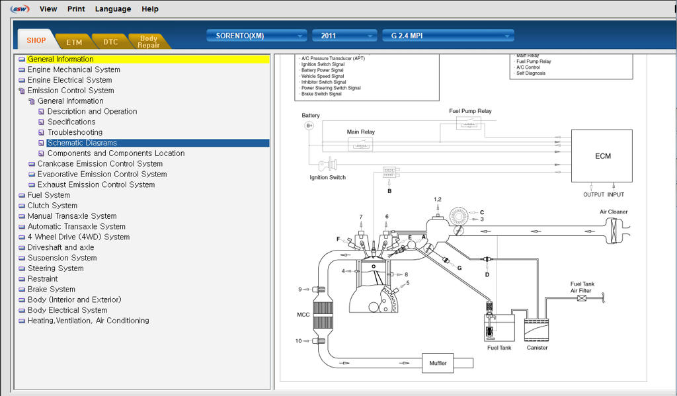Click the book icon beside Fuel System
The image size is (677, 396).
pyautogui.click(x=22, y=195)
